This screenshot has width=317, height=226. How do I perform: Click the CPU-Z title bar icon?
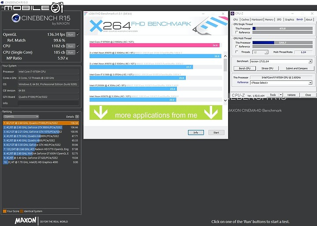(232, 14)
